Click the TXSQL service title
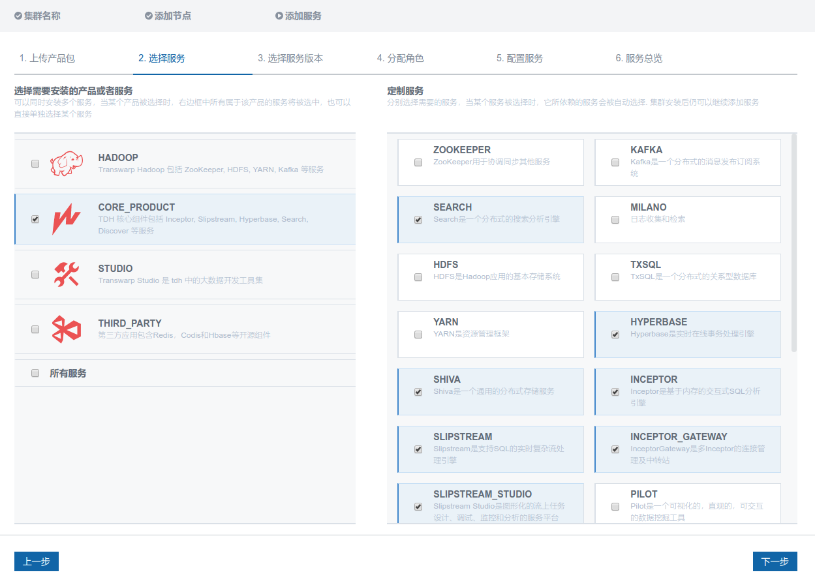 pyautogui.click(x=646, y=265)
